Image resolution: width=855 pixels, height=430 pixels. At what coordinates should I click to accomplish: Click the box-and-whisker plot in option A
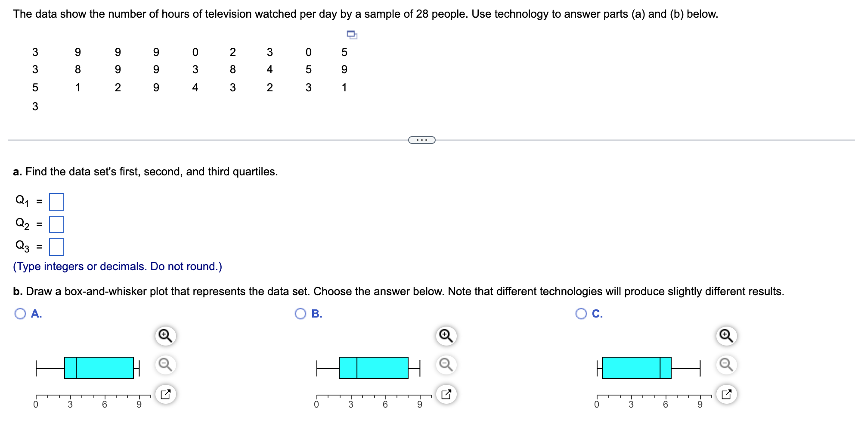[99, 368]
